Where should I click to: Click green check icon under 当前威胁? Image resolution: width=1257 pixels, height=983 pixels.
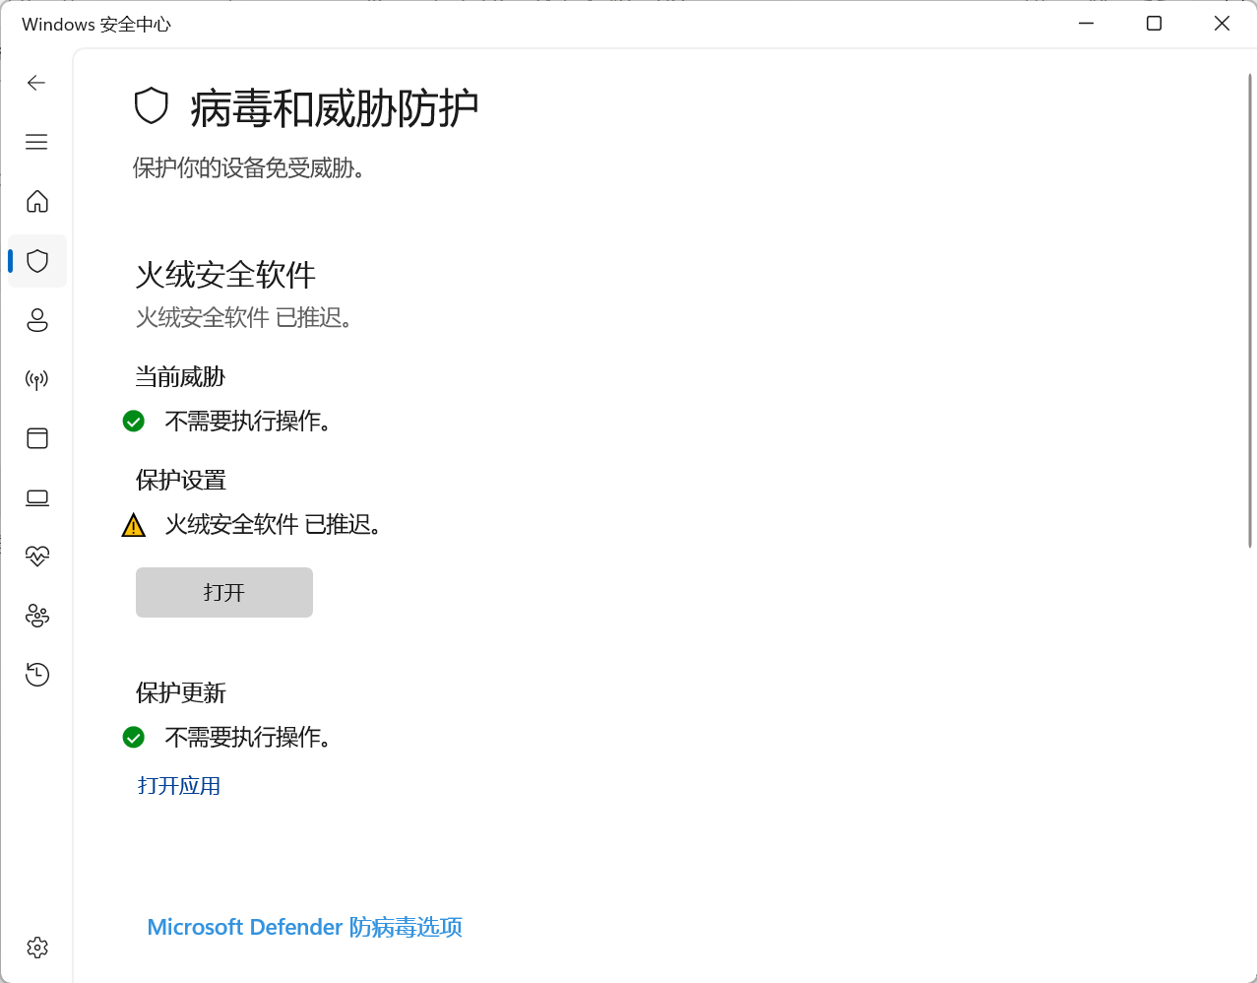(134, 422)
